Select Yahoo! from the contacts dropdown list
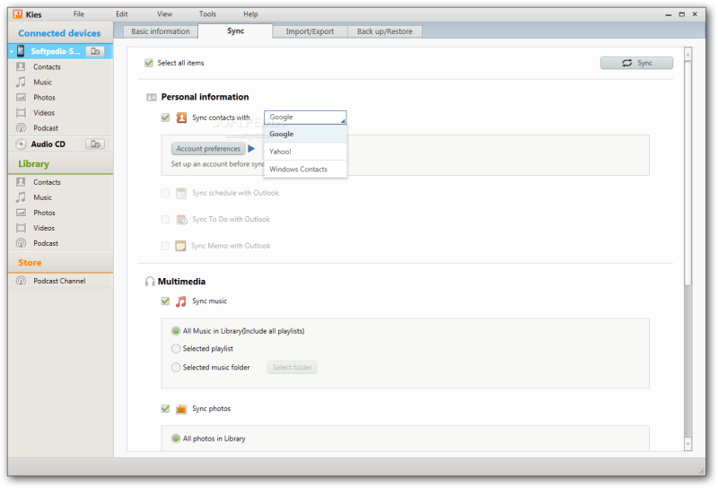The width and height of the screenshot is (718, 488). [281, 152]
